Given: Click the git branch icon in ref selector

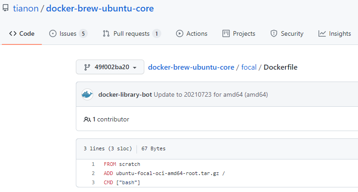Looking at the screenshot, I should 87,67.
